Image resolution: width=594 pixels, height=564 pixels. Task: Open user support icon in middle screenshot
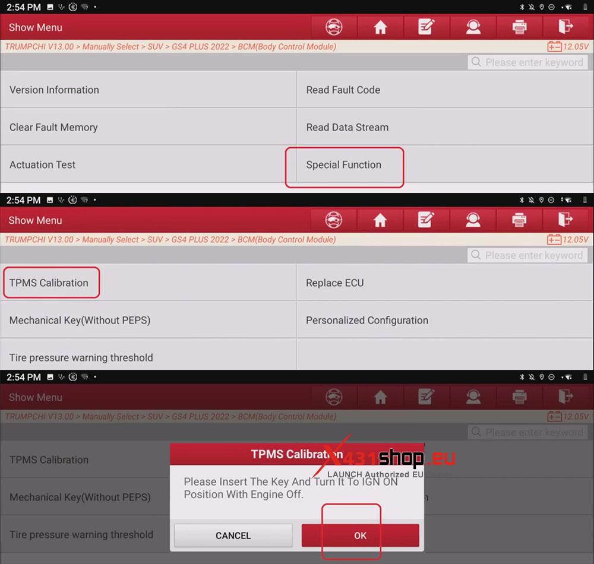[473, 220]
